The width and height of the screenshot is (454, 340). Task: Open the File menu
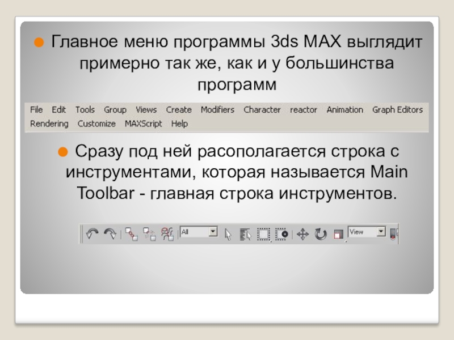[36, 110]
